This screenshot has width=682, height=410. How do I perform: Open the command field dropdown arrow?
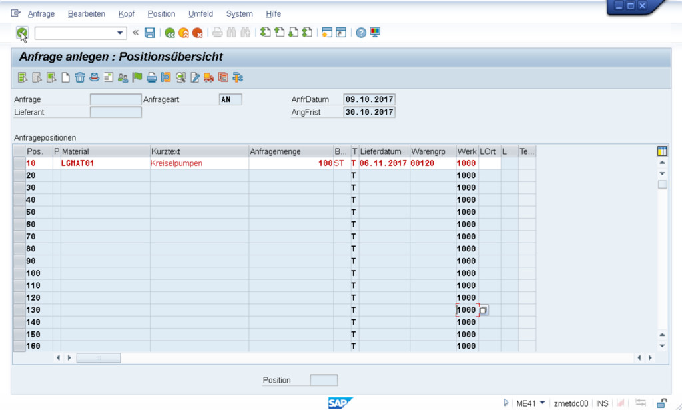tap(121, 33)
